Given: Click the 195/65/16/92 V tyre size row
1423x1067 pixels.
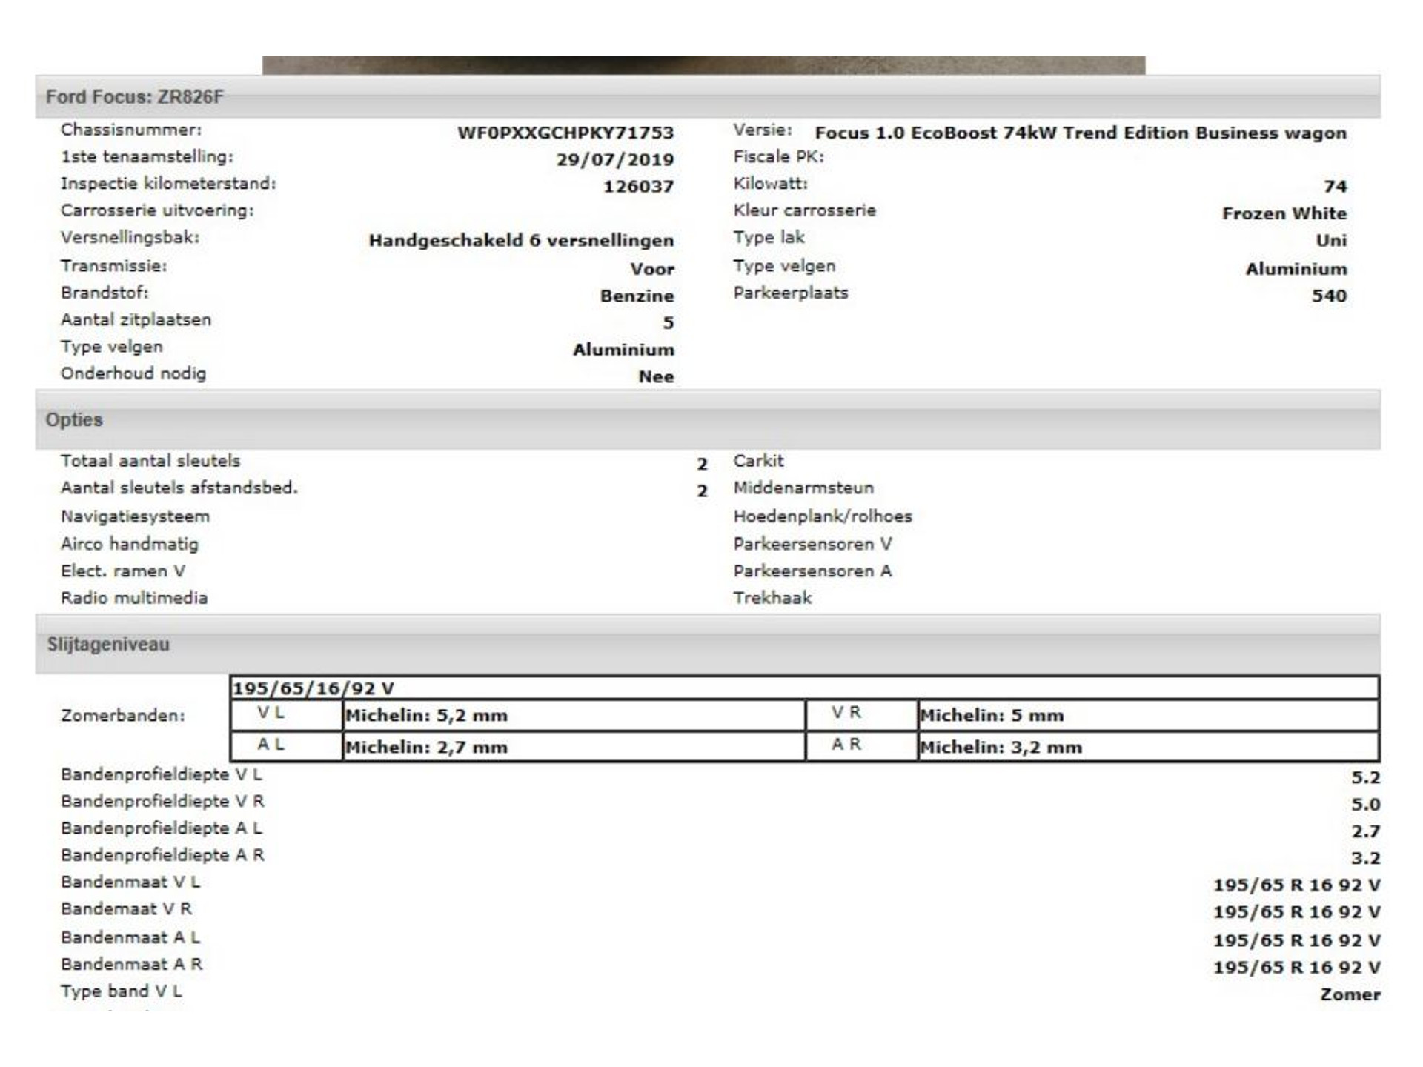Looking at the screenshot, I should point(805,688).
